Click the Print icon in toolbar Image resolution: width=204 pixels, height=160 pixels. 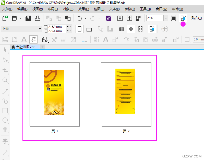tap(38, 18)
